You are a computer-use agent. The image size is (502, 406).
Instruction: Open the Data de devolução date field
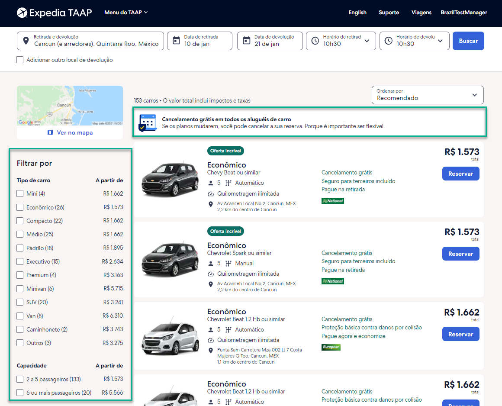270,41
